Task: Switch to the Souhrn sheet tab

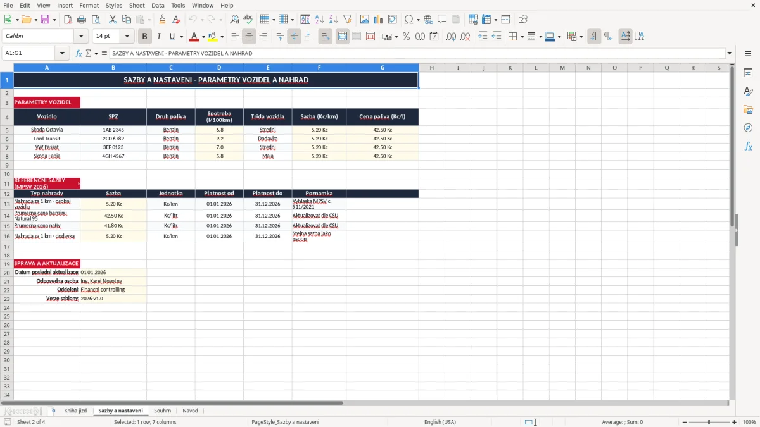Action: pos(162,411)
